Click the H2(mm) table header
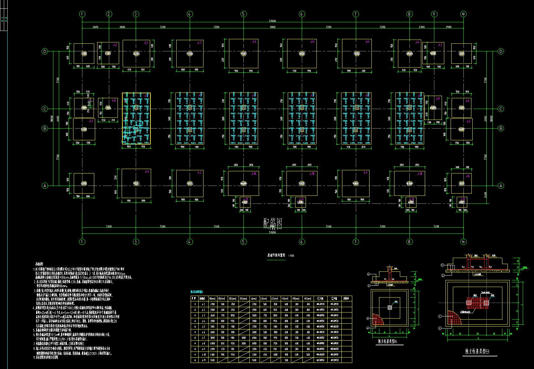The width and height of the screenshot is (534, 369). (x=307, y=299)
